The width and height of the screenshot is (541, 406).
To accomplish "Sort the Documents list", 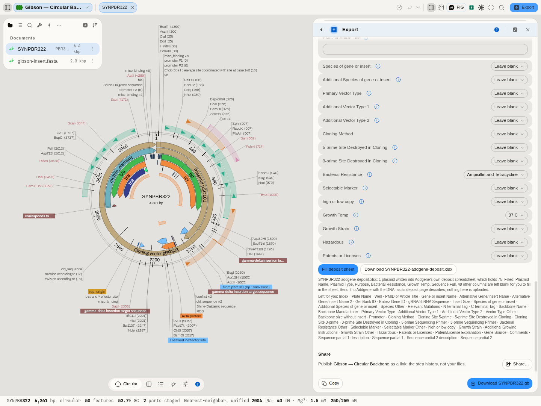I will (x=95, y=25).
